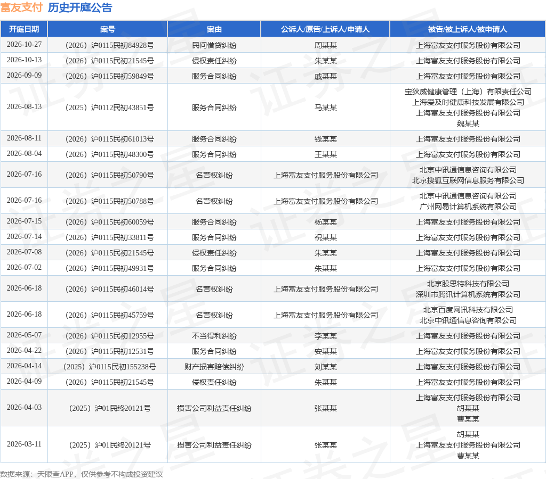Image resolution: width=546 pixels, height=479 pixels.
Task: Click plaintiff 戚某某 in the table
Action: [x=326, y=76]
